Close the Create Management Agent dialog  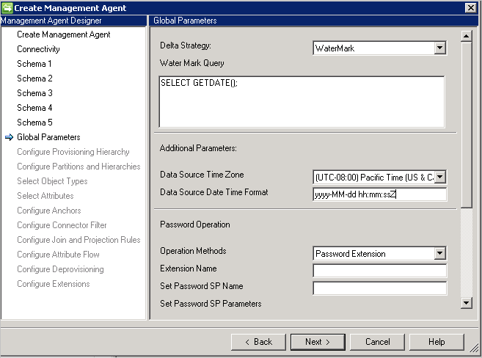(x=470, y=7)
